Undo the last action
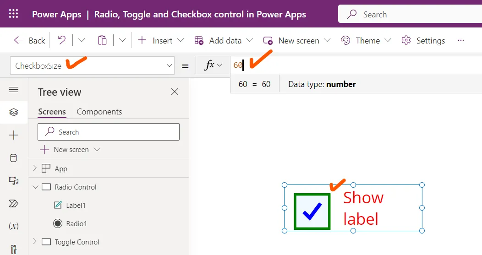 click(x=62, y=40)
